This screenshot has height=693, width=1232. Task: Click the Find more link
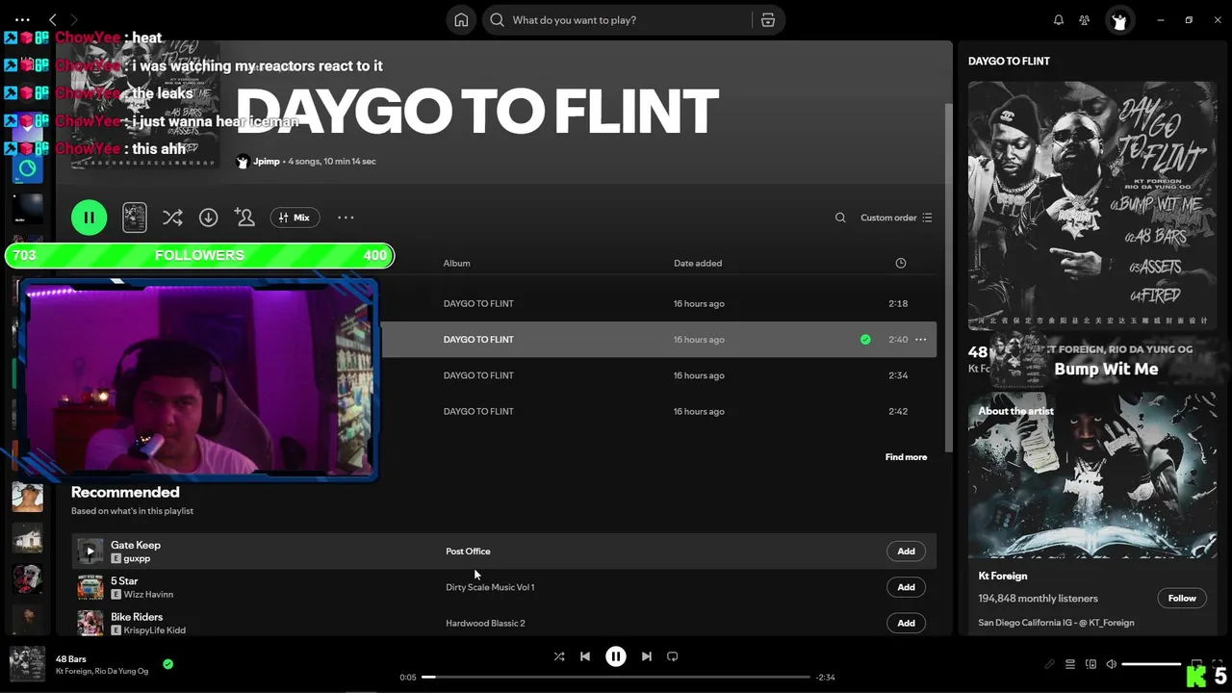[906, 457]
